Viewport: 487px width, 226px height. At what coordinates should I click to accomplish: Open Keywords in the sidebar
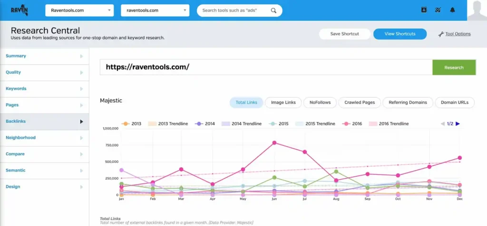[16, 89]
